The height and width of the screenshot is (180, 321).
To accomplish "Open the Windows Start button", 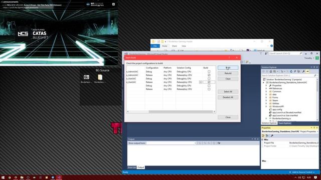I will [x=3, y=177].
